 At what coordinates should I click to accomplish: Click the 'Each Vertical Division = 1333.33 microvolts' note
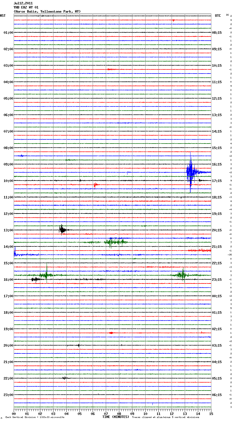35,417
